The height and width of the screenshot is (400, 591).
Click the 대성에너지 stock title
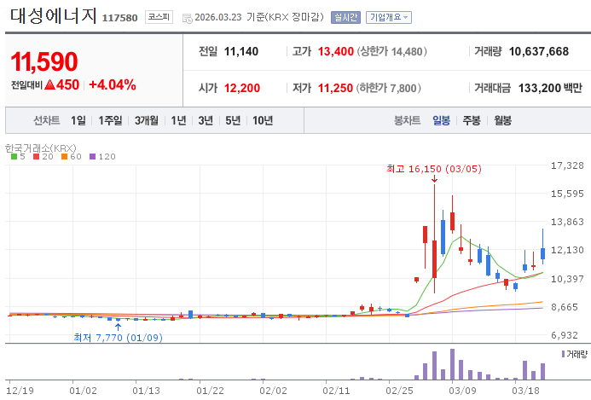point(53,16)
